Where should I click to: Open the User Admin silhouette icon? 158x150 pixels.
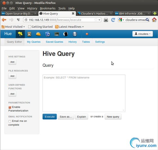click(x=65, y=34)
